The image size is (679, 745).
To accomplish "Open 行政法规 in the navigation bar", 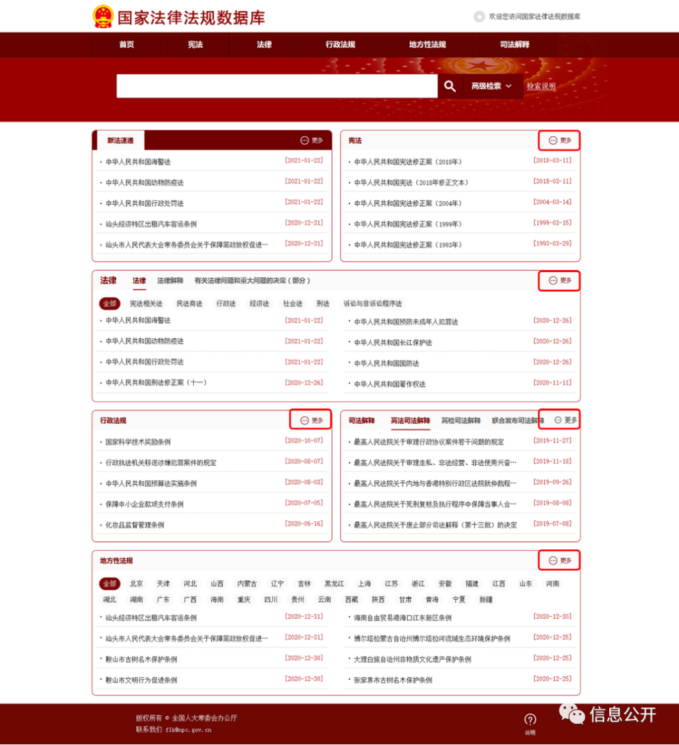I will pos(340,45).
